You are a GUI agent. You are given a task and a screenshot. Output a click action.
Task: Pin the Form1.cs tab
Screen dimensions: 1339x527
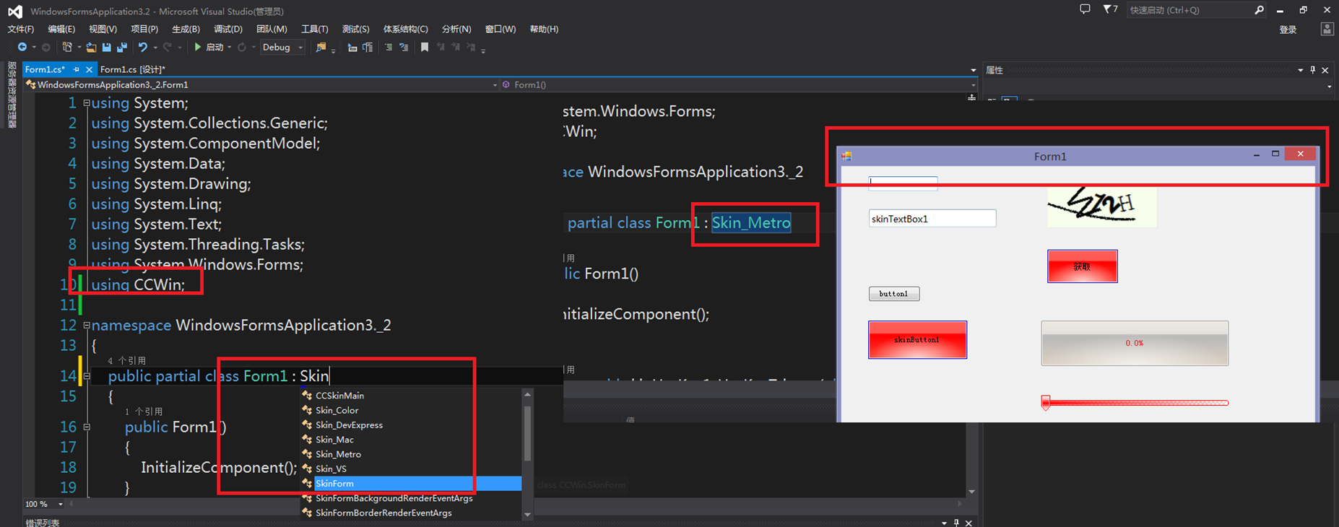76,69
